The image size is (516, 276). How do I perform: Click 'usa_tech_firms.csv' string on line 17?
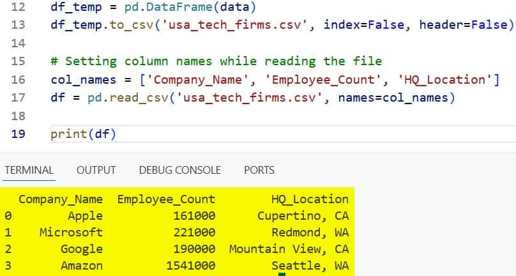(x=249, y=98)
